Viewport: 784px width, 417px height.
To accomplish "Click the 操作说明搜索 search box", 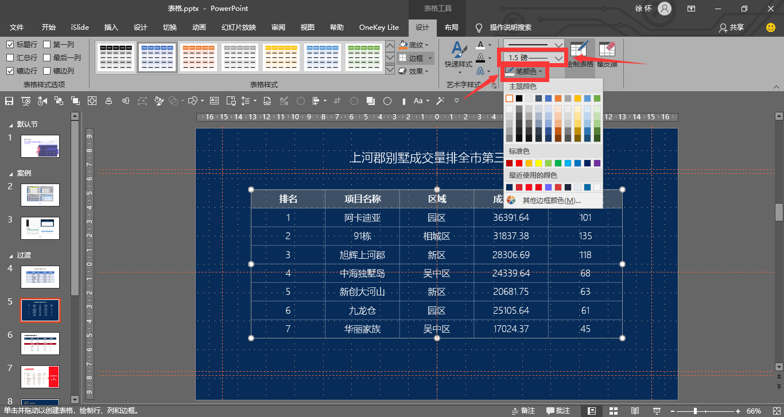I will [x=511, y=28].
